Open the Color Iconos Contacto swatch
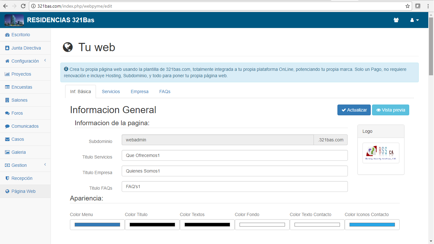The image size is (434, 244). point(372,225)
